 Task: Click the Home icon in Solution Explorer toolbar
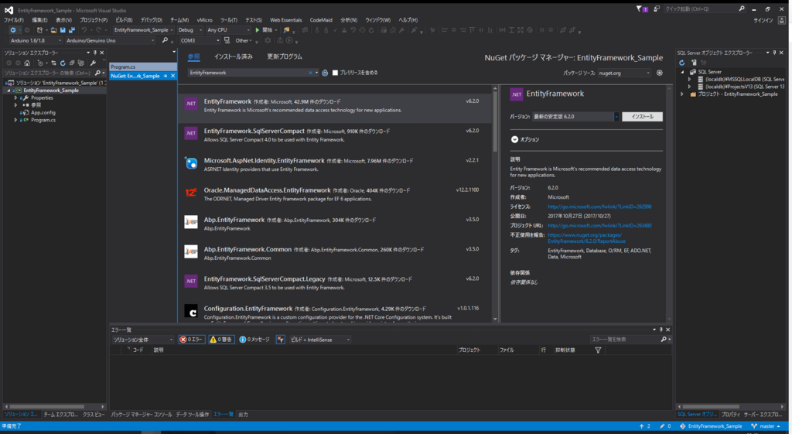pyautogui.click(x=27, y=63)
